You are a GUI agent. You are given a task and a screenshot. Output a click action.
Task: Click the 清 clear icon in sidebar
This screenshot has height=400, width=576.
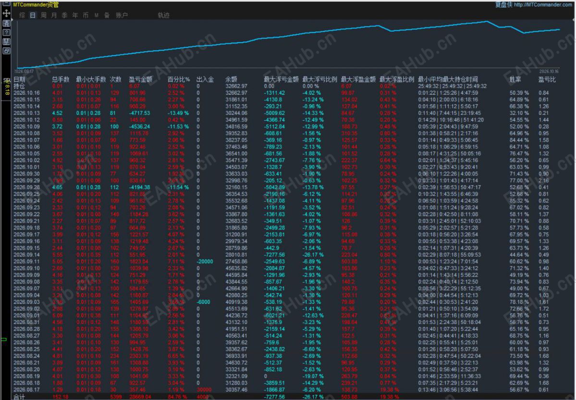6,23
